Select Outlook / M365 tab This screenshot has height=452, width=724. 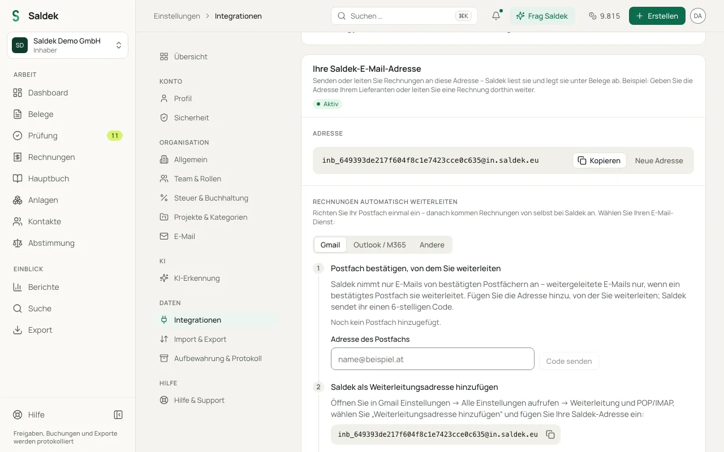380,245
